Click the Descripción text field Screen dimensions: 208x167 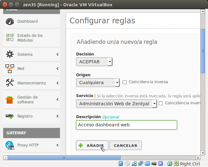127,125
